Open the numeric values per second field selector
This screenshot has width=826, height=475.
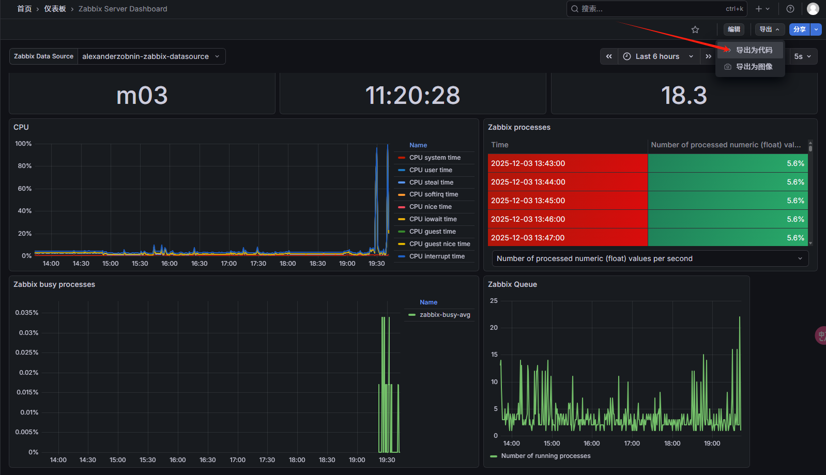click(x=650, y=258)
